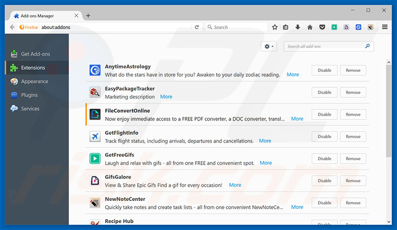397x230 pixels.
Task: Click the AnytimeAstrology extension icon
Action: 95,70
